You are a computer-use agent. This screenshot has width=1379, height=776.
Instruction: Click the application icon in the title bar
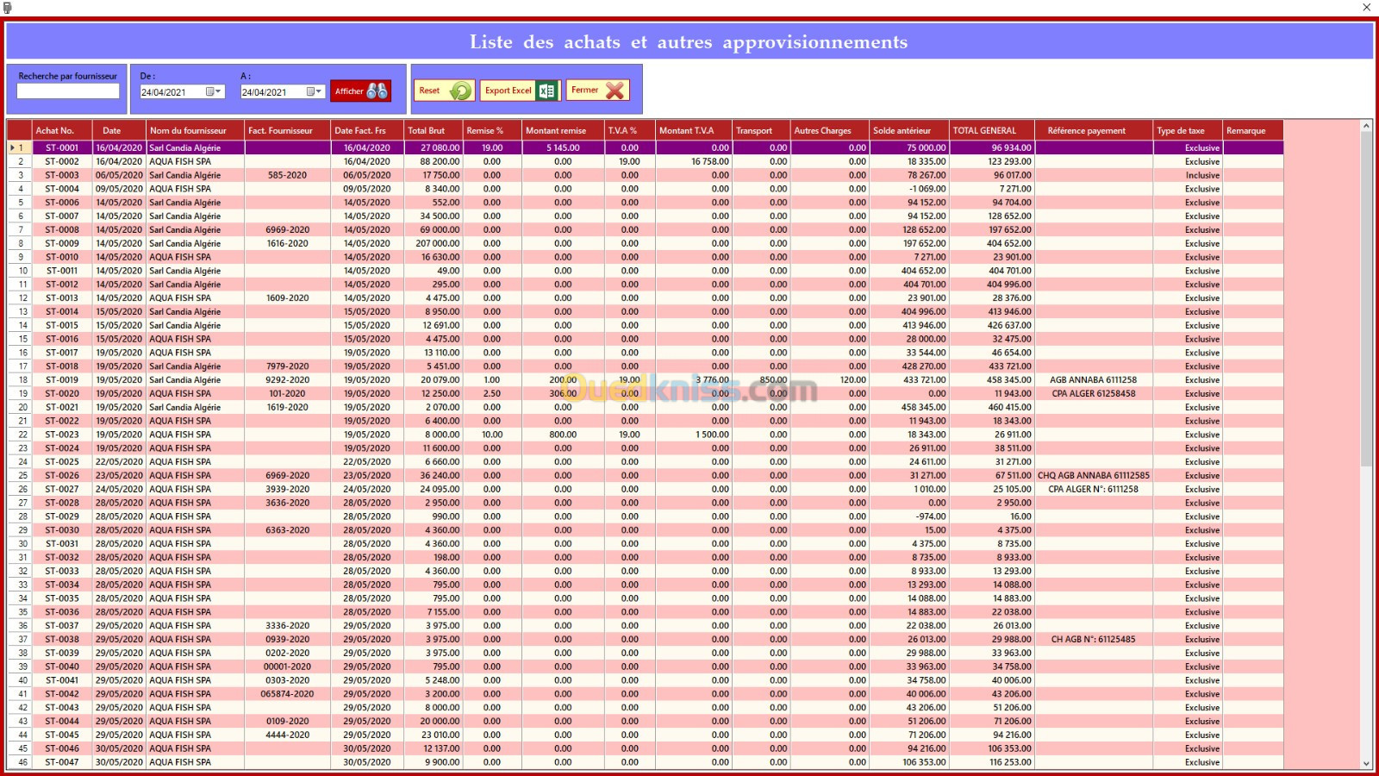click(8, 7)
